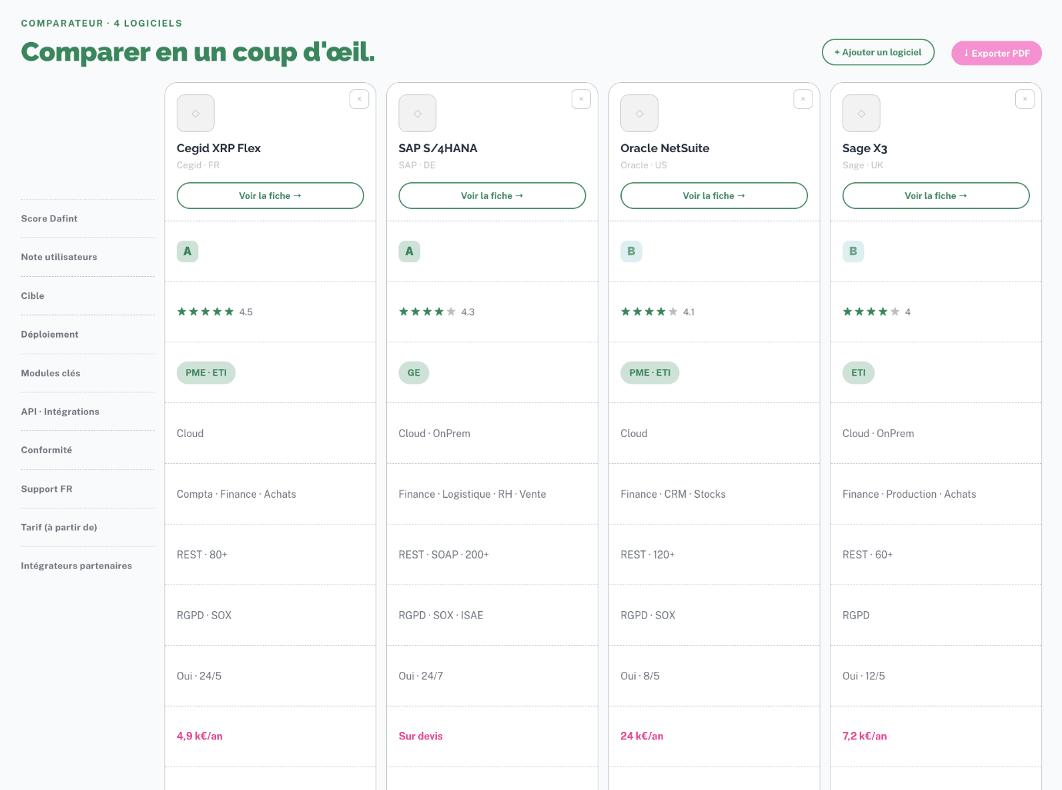Click the 4.1 star rating of Oracle NetSuite
Screen dimensions: 1062x790
[658, 312]
